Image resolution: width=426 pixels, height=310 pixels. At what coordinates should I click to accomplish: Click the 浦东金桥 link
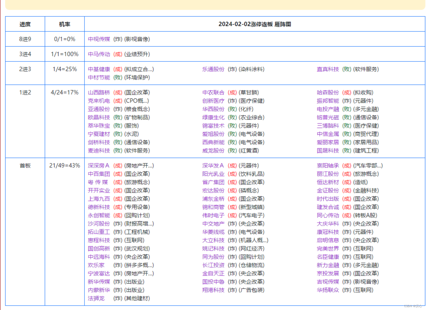click(x=213, y=199)
